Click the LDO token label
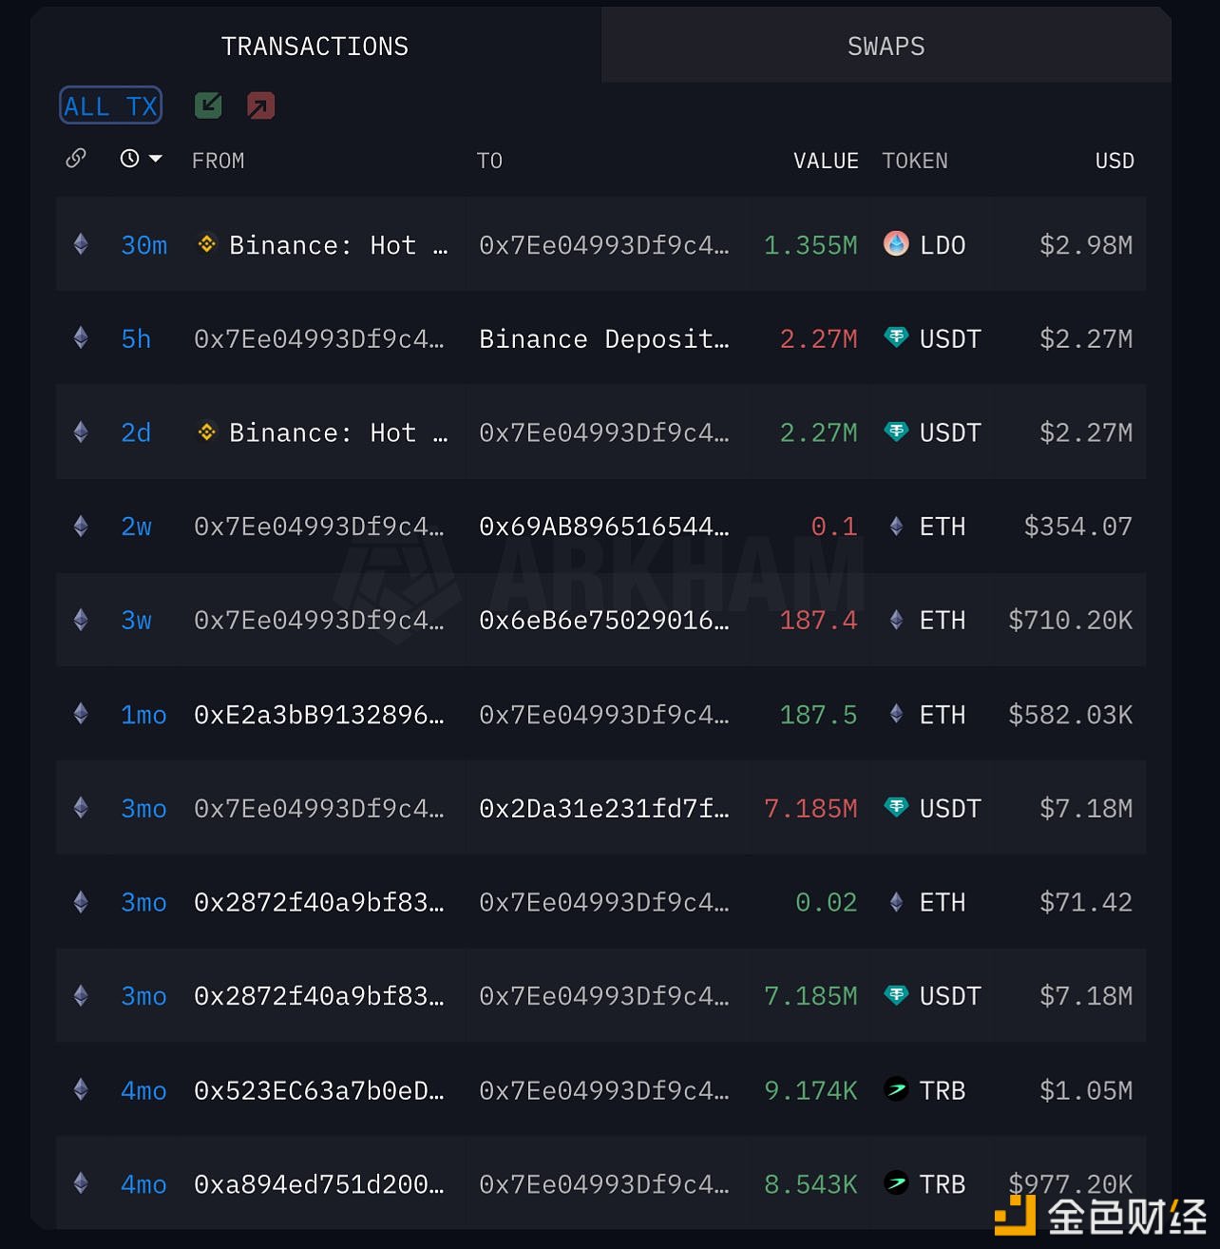Viewport: 1220px width, 1249px height. click(x=943, y=245)
